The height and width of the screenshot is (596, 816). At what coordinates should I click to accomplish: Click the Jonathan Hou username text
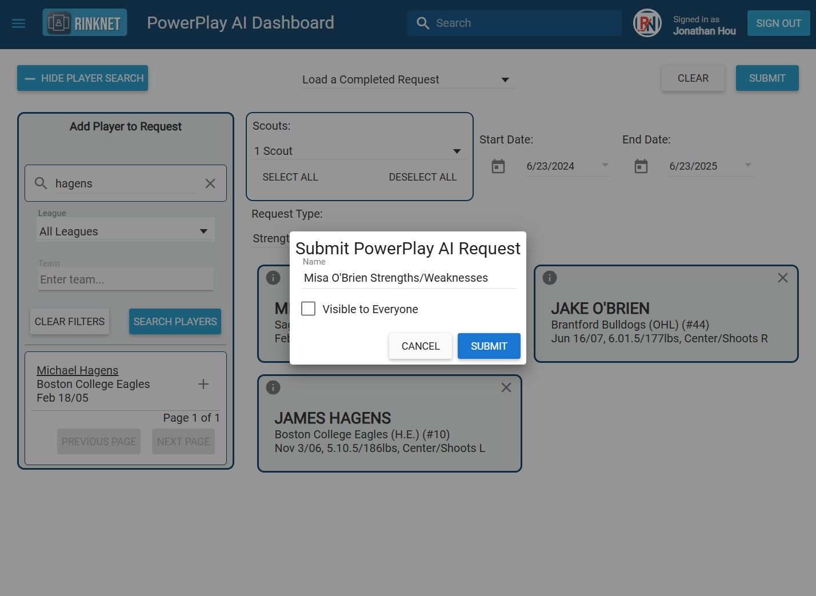705,31
